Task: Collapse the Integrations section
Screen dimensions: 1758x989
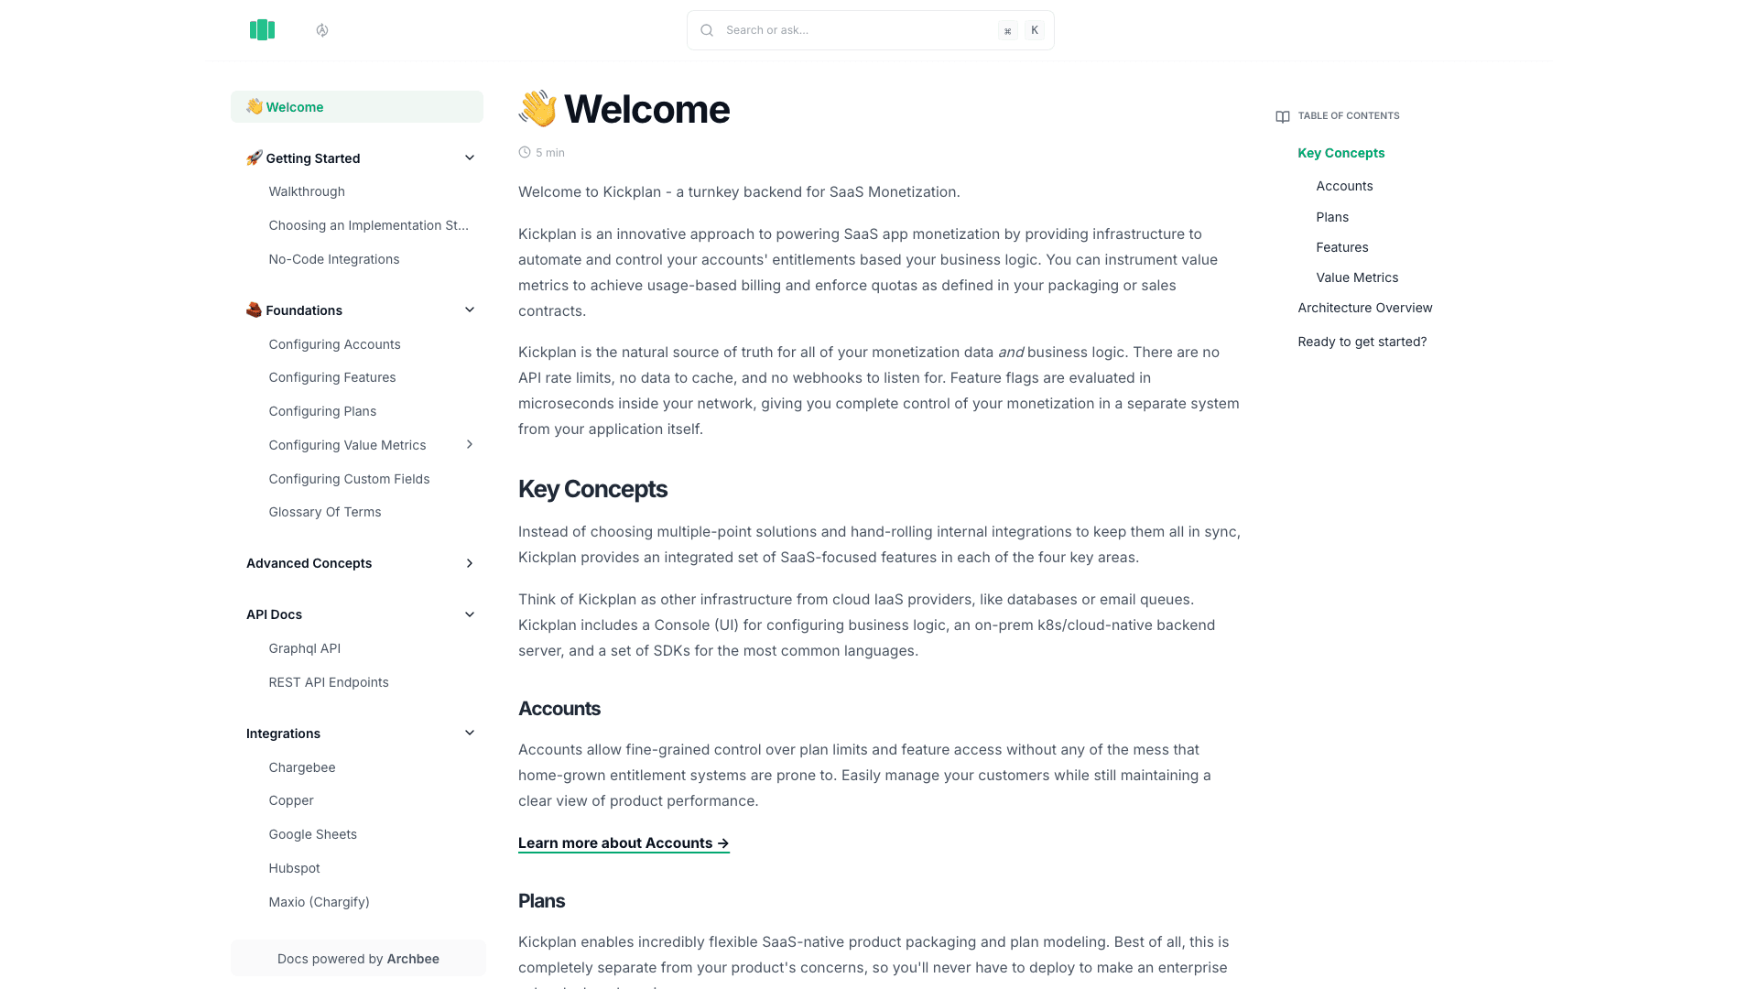Action: point(470,733)
